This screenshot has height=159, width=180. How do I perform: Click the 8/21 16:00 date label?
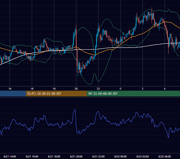pos(32,156)
